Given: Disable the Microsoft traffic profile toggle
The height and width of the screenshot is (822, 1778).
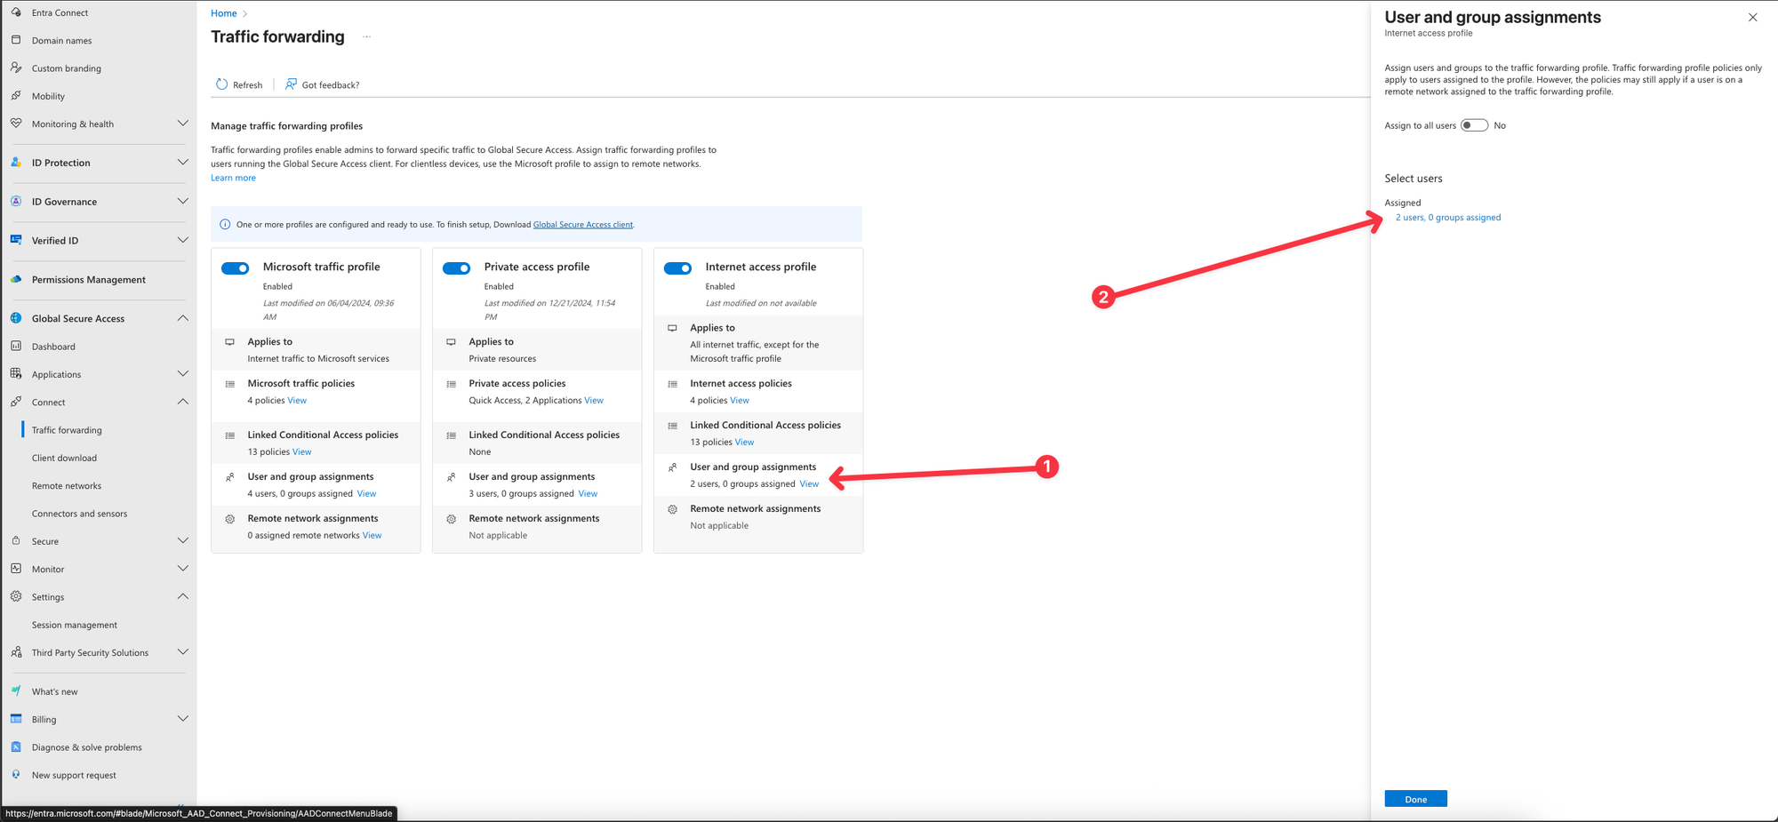Looking at the screenshot, I should [236, 268].
